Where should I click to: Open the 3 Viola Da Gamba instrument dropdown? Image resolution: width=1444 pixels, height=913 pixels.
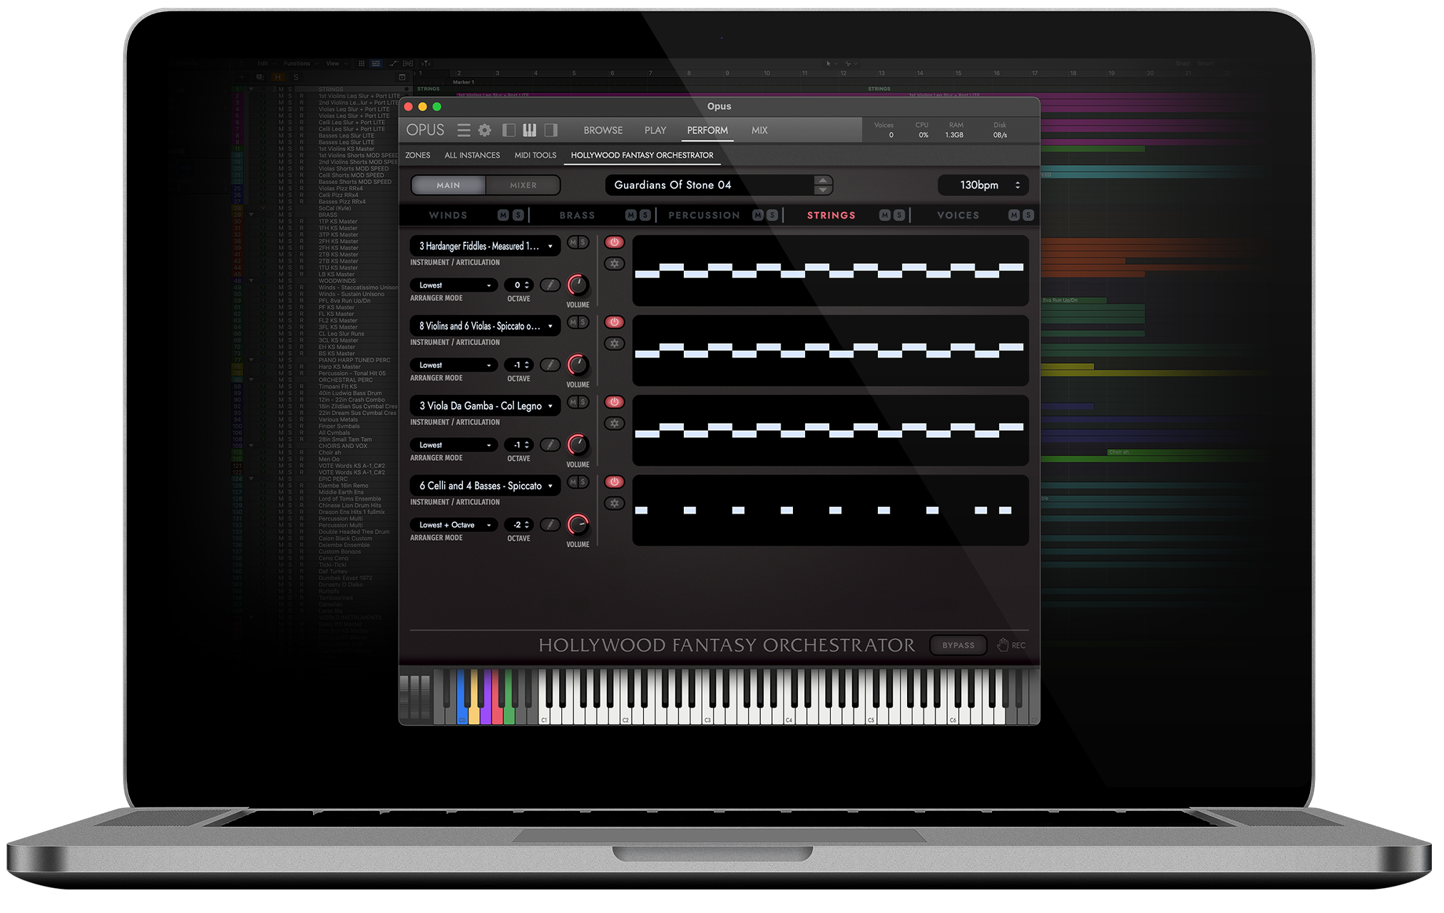485,405
